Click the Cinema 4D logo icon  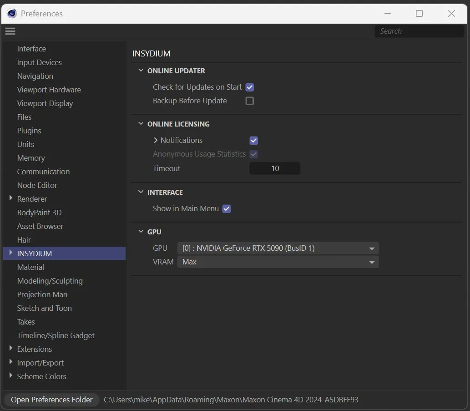pos(12,13)
